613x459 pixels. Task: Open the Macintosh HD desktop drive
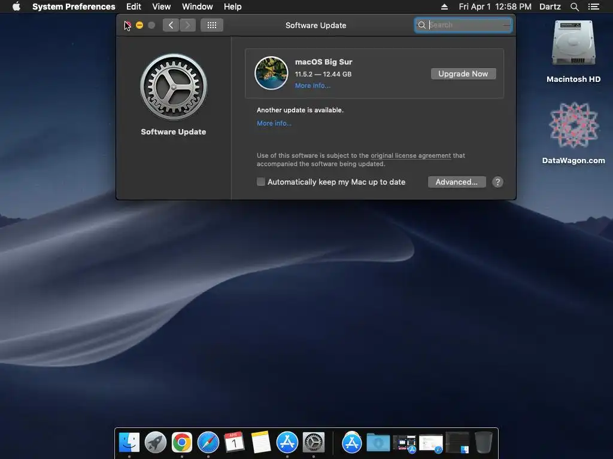(x=573, y=51)
